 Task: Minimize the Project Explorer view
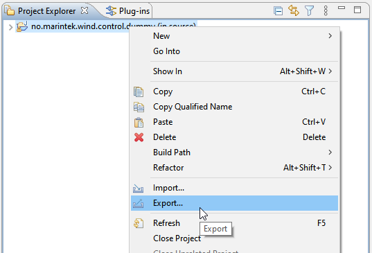[x=342, y=8]
